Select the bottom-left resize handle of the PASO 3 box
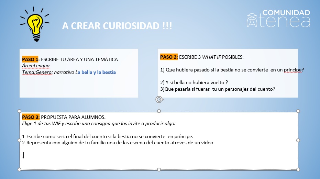320x179 pixels. pyautogui.click(x=19, y=169)
